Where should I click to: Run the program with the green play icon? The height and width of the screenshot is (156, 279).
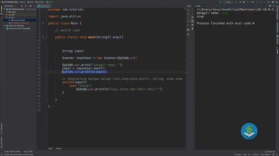pos(236,2)
